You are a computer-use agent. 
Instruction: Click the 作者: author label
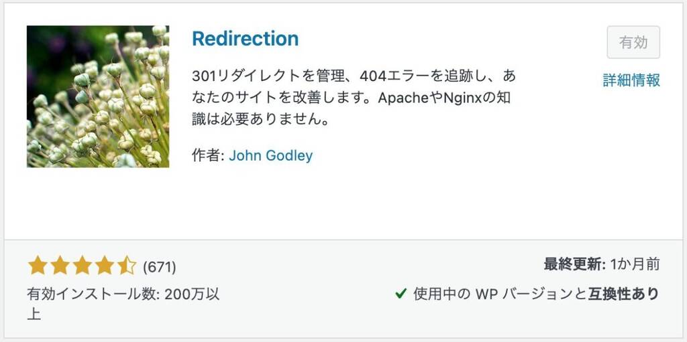pos(209,155)
